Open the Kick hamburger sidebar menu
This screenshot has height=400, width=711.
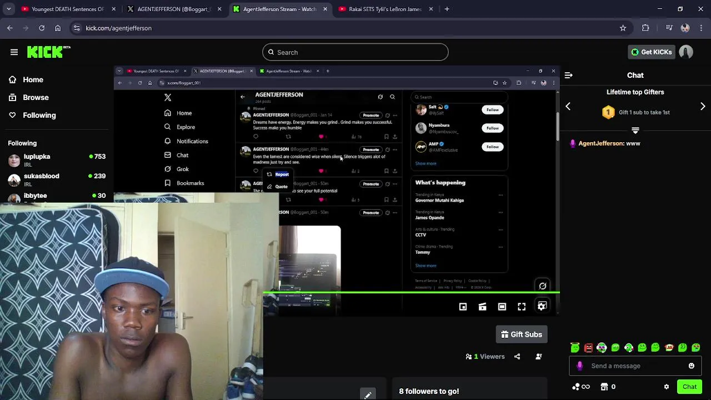[x=14, y=52]
